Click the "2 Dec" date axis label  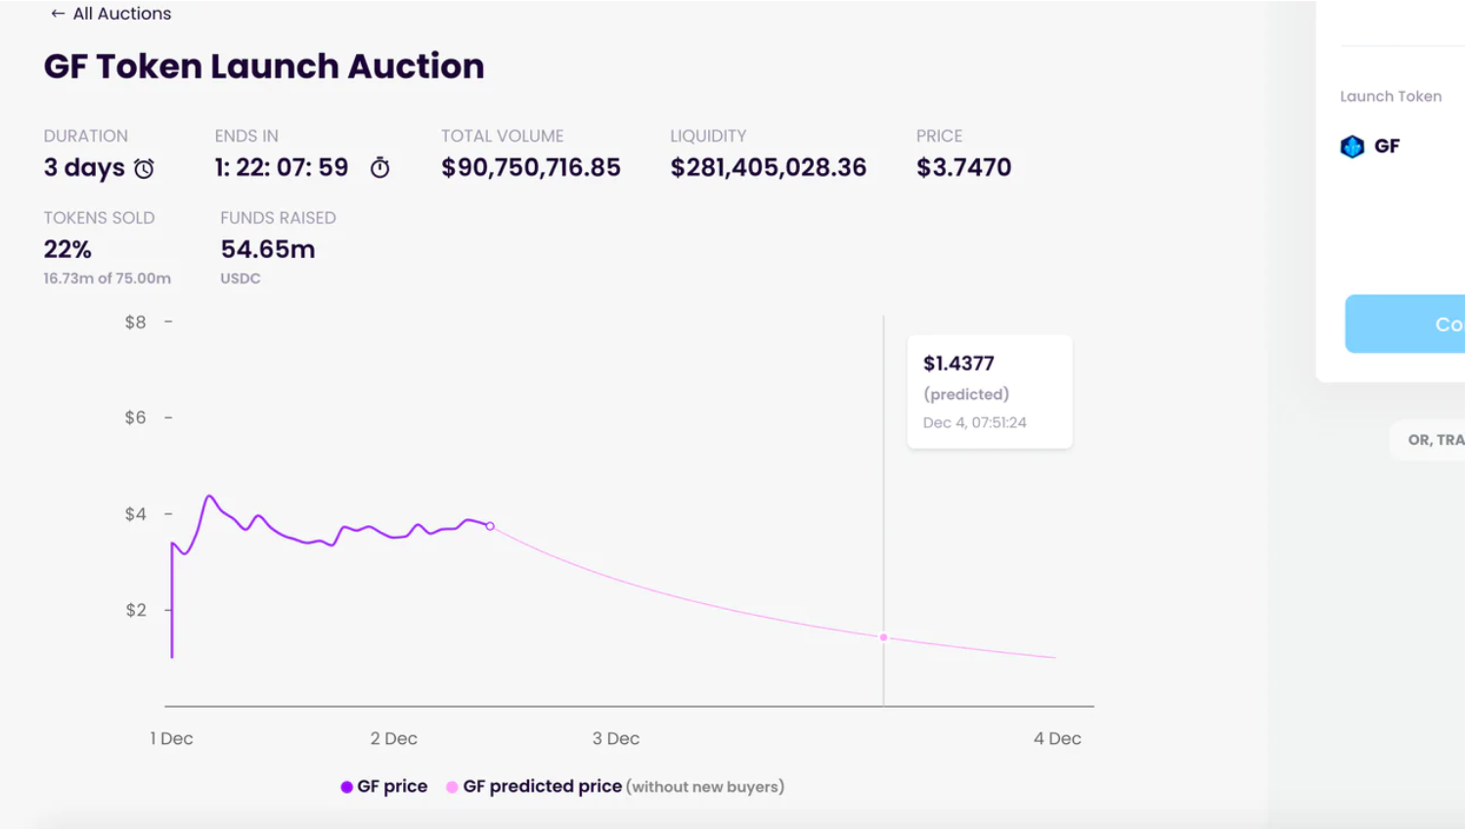click(393, 739)
